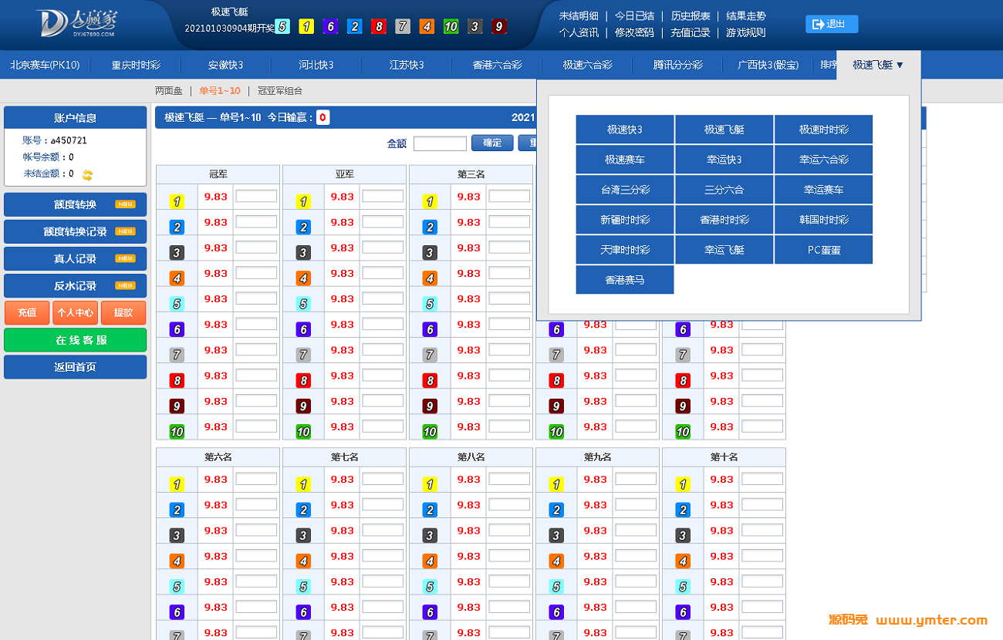
Task: Open the 重庆时时彩 game tab
Action: click(x=136, y=65)
